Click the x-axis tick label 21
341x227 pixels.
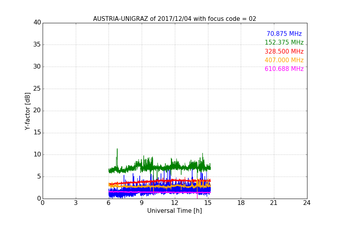(274, 203)
